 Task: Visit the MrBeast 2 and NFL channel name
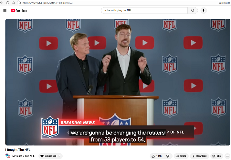pos(23,156)
